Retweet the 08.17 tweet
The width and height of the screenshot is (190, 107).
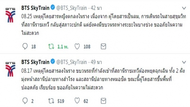[51, 101]
